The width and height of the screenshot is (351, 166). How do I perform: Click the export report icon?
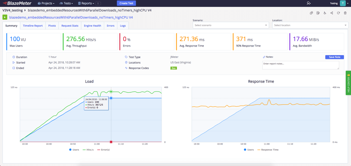tap(318, 13)
